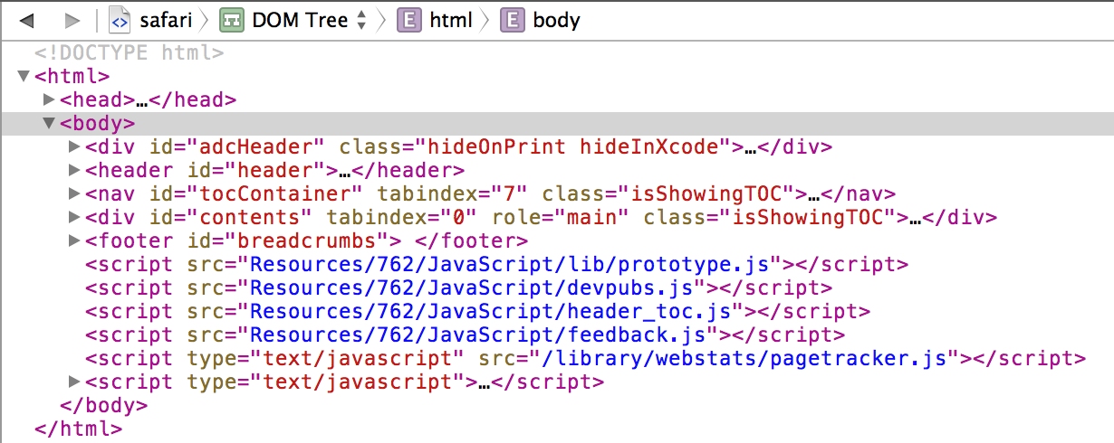This screenshot has height=443, width=1114.
Task: Click the html element E icon
Action: pyautogui.click(x=408, y=20)
